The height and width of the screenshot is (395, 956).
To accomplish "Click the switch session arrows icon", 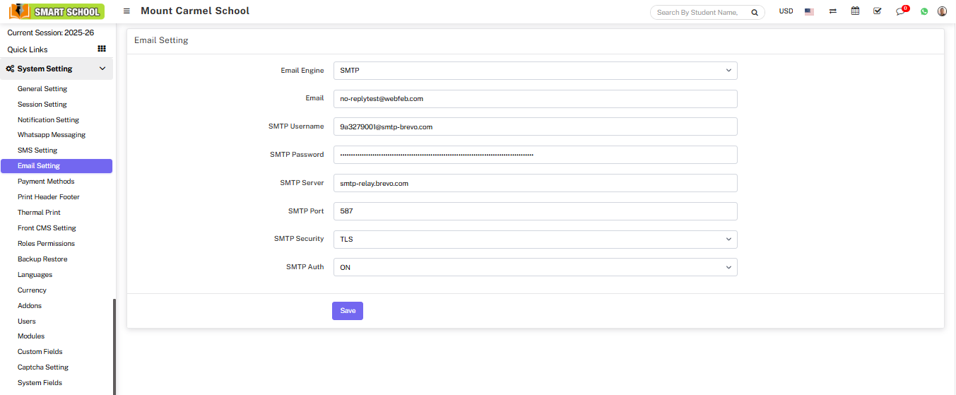I will pyautogui.click(x=833, y=11).
